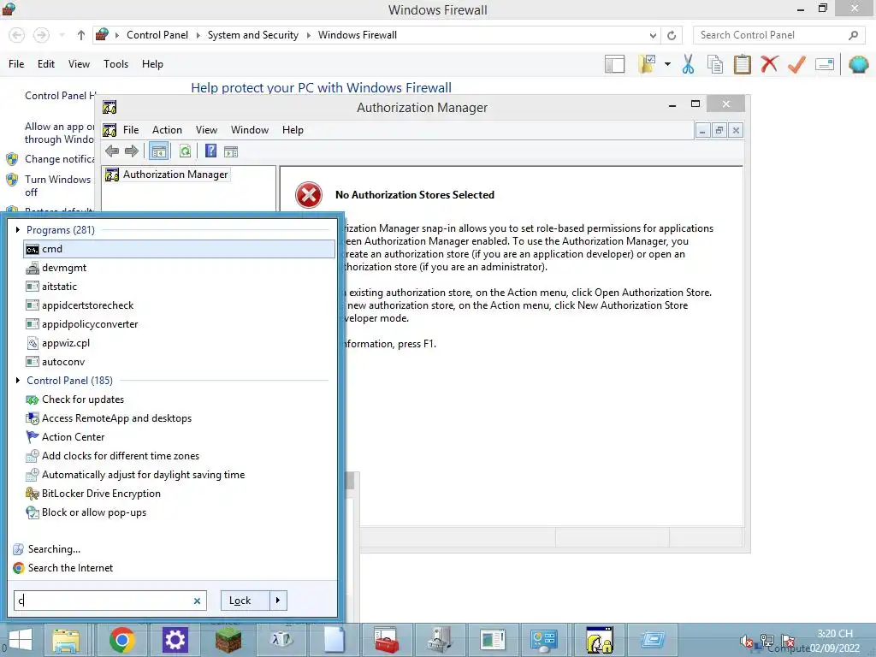This screenshot has height=657, width=876.
Task: Click System and Security in the breadcrumb
Action: click(x=253, y=35)
